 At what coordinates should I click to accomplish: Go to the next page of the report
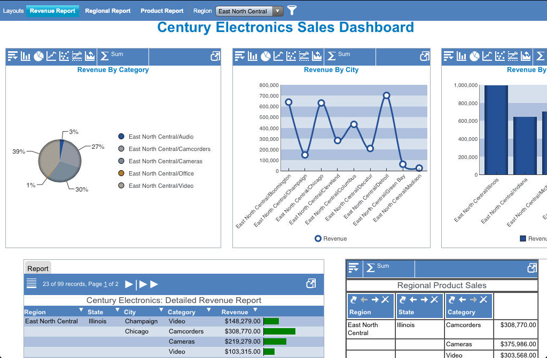tap(129, 284)
